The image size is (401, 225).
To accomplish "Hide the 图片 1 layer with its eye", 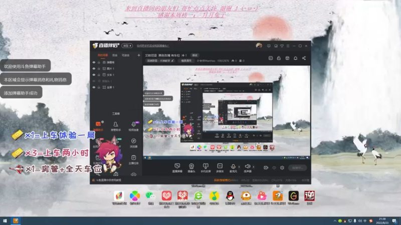I will click(x=94, y=68).
